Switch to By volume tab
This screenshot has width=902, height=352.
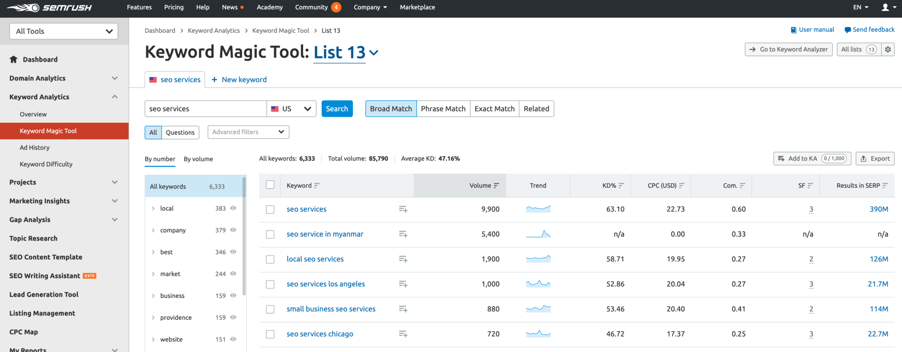198,159
